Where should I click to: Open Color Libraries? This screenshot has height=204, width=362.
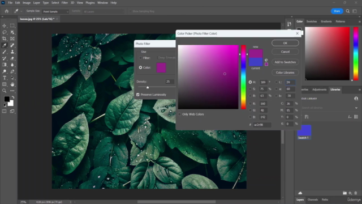tap(285, 73)
